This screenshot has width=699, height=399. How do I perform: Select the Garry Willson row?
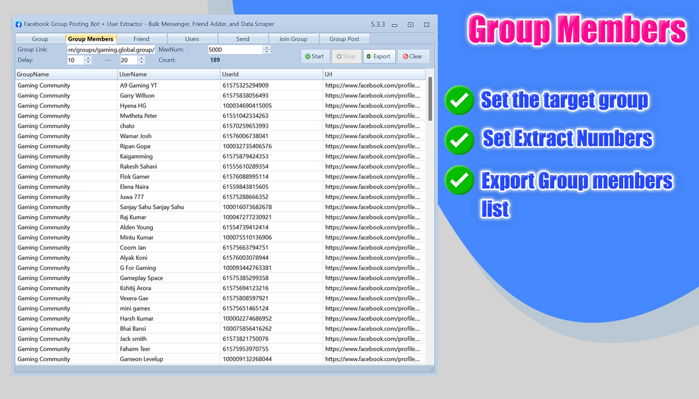coord(220,96)
